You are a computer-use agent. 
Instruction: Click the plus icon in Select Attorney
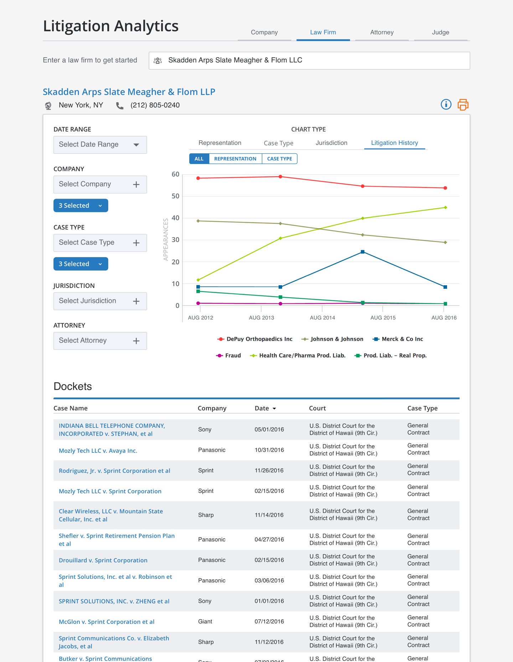pos(136,341)
